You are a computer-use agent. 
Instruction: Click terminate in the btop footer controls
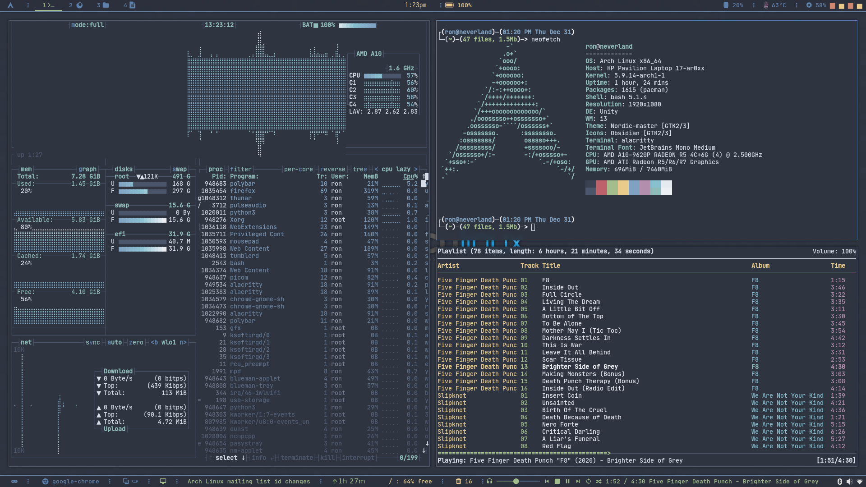298,458
